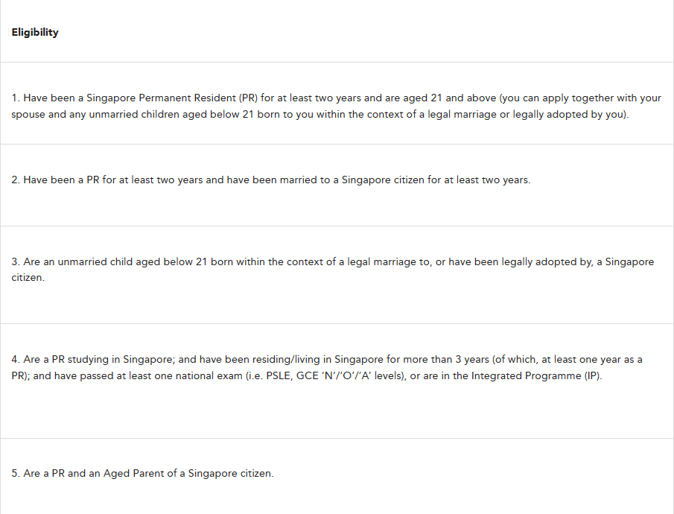This screenshot has width=674, height=514.
Task: Select eligibility row 5 about Aged Parent
Action: [x=337, y=476]
